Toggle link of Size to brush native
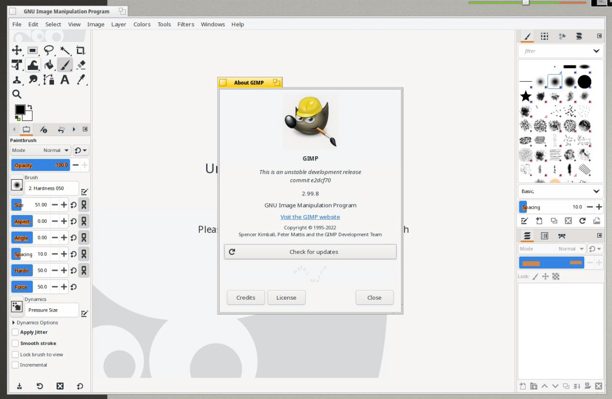This screenshot has height=399, width=612. tap(84, 205)
